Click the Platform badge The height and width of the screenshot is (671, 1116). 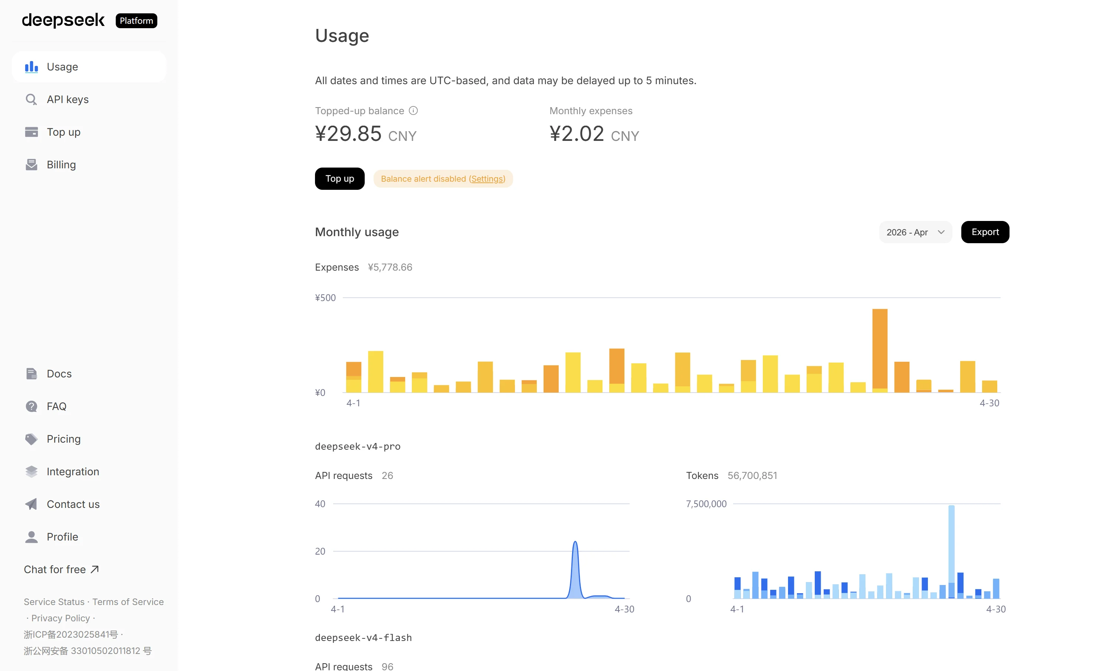pyautogui.click(x=136, y=21)
